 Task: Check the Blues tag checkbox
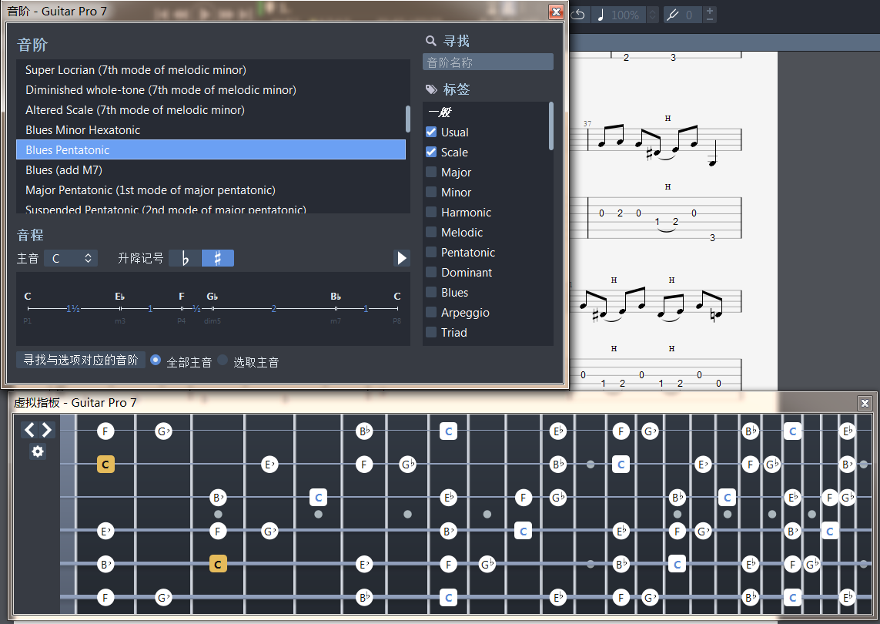(x=431, y=292)
